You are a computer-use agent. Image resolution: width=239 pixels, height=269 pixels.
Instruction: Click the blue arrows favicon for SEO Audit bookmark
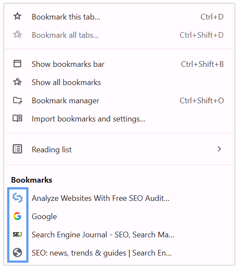(17, 198)
